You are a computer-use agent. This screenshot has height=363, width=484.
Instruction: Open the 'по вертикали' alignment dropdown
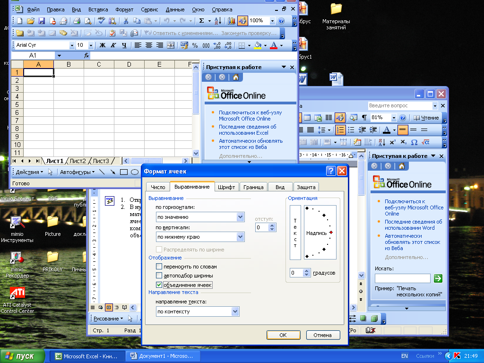point(241,237)
